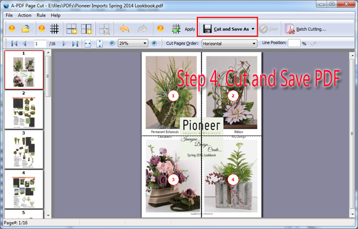Viewport: 358px width, 229px height.
Task: Open Batch Cutting dialog
Action: coord(305,29)
